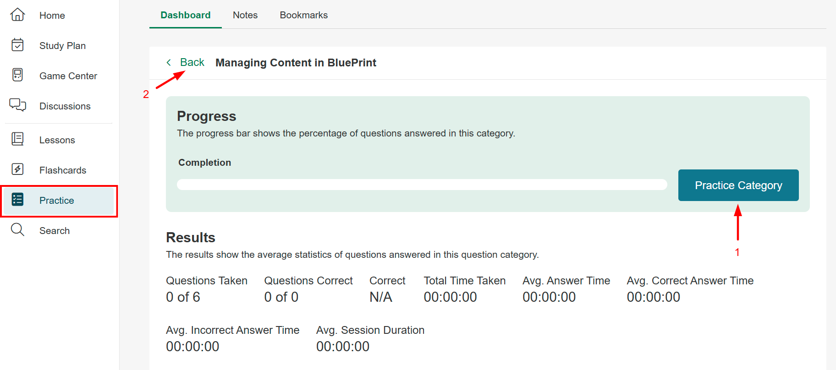Open the Study Plan calendar icon
836x370 pixels.
tap(17, 45)
